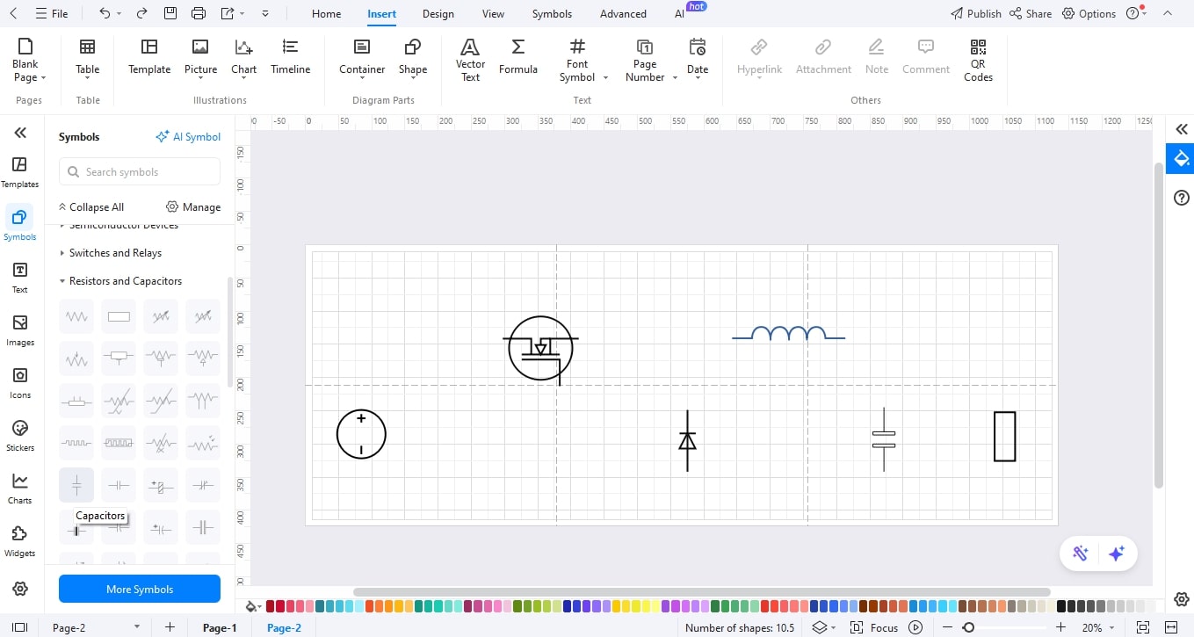Generate QR Codes
This screenshot has width=1194, height=637.
tap(978, 59)
